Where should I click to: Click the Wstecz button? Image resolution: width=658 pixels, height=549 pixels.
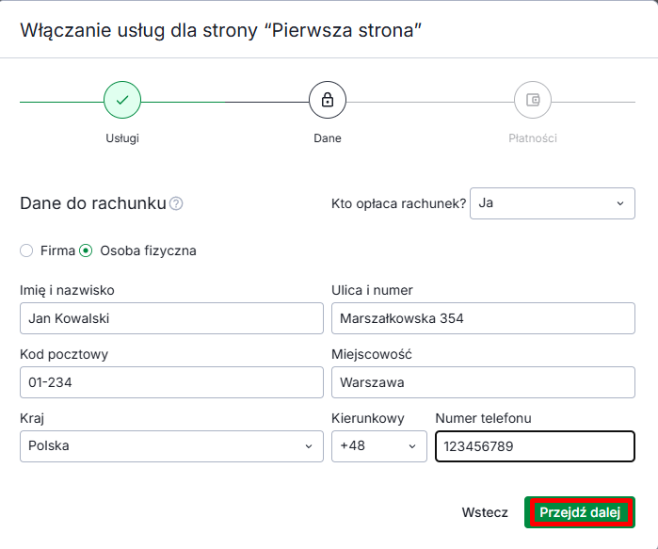coord(485,513)
